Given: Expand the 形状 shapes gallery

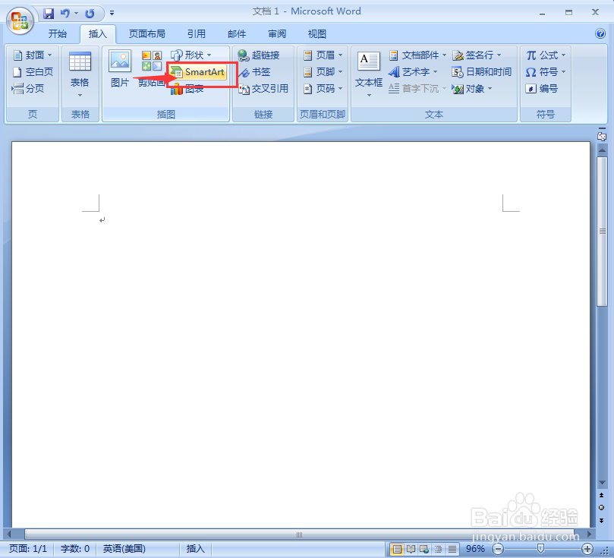Looking at the screenshot, I should tap(191, 55).
